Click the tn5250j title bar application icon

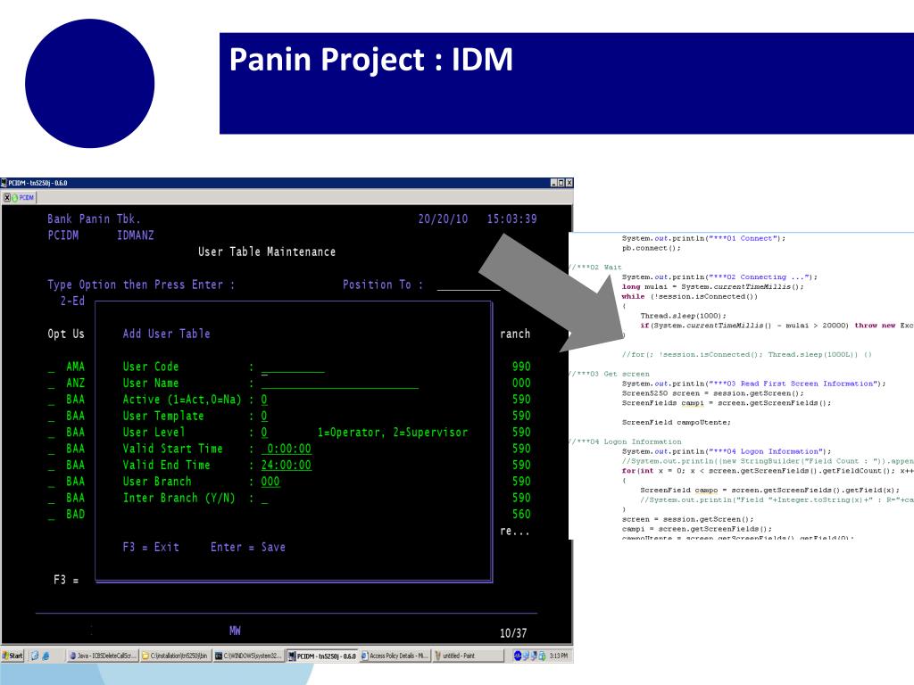(4, 183)
